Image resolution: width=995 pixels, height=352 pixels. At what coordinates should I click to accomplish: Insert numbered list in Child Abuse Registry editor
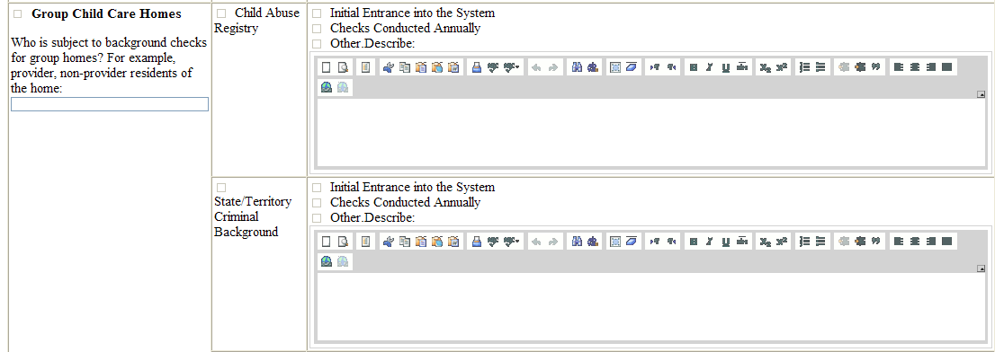click(x=804, y=67)
